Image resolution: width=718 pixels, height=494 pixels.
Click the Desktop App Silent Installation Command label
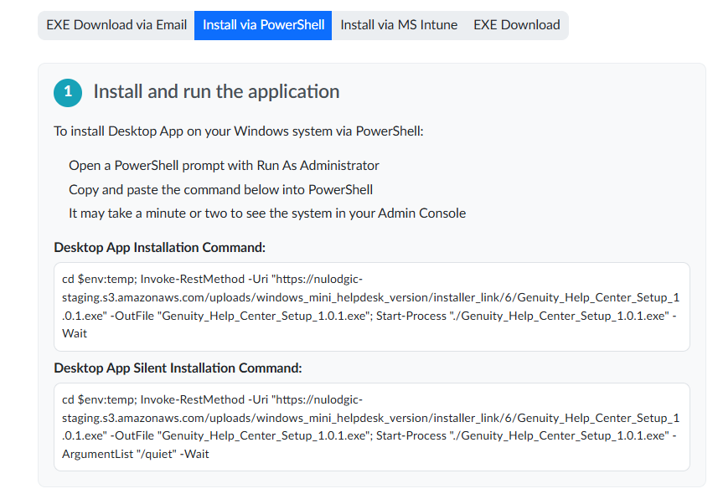pyautogui.click(x=178, y=368)
